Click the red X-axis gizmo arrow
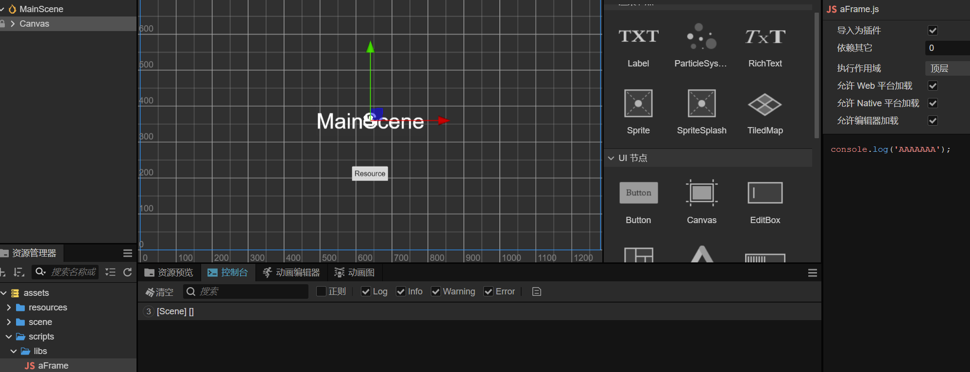Screen dimensions: 970x372 tap(443, 121)
